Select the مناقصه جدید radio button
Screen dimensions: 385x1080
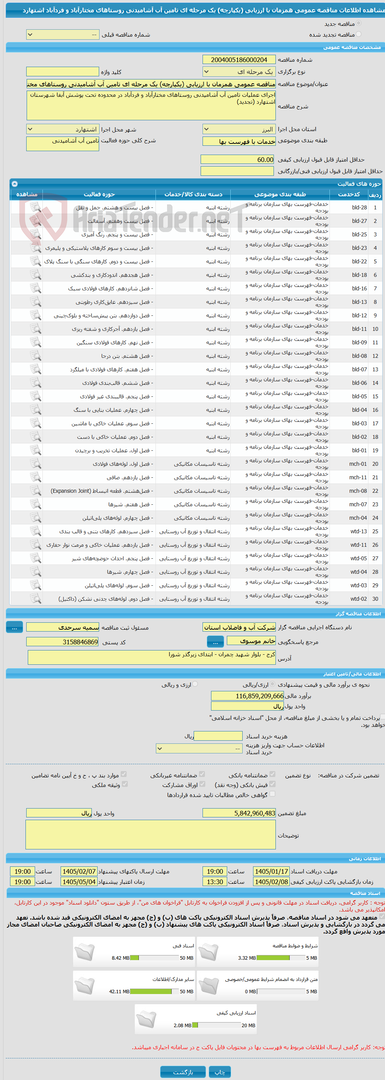pyautogui.click(x=359, y=24)
